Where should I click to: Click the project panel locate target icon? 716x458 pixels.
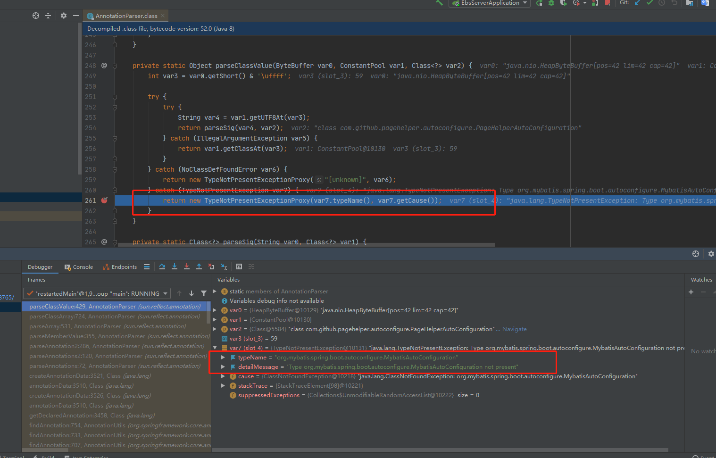36,16
